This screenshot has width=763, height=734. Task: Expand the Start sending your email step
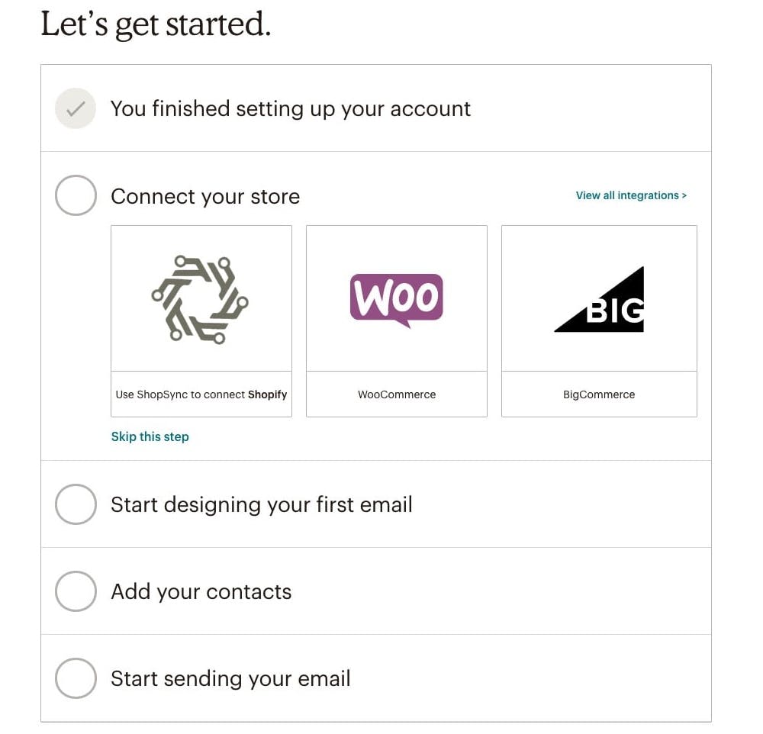coord(230,678)
